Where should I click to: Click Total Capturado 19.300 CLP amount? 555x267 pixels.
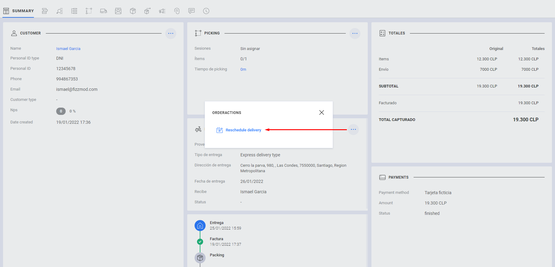[x=526, y=120]
